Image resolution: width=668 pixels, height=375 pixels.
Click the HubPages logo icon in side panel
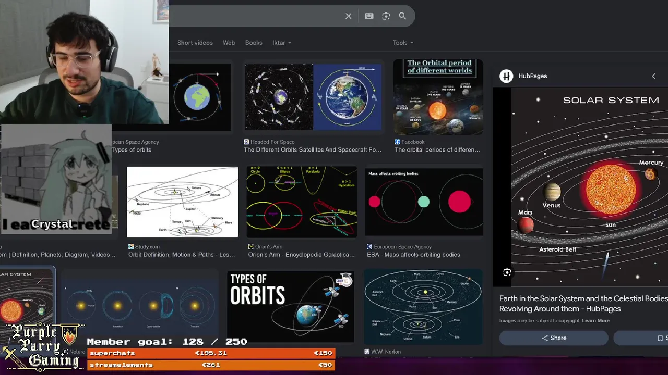506,76
